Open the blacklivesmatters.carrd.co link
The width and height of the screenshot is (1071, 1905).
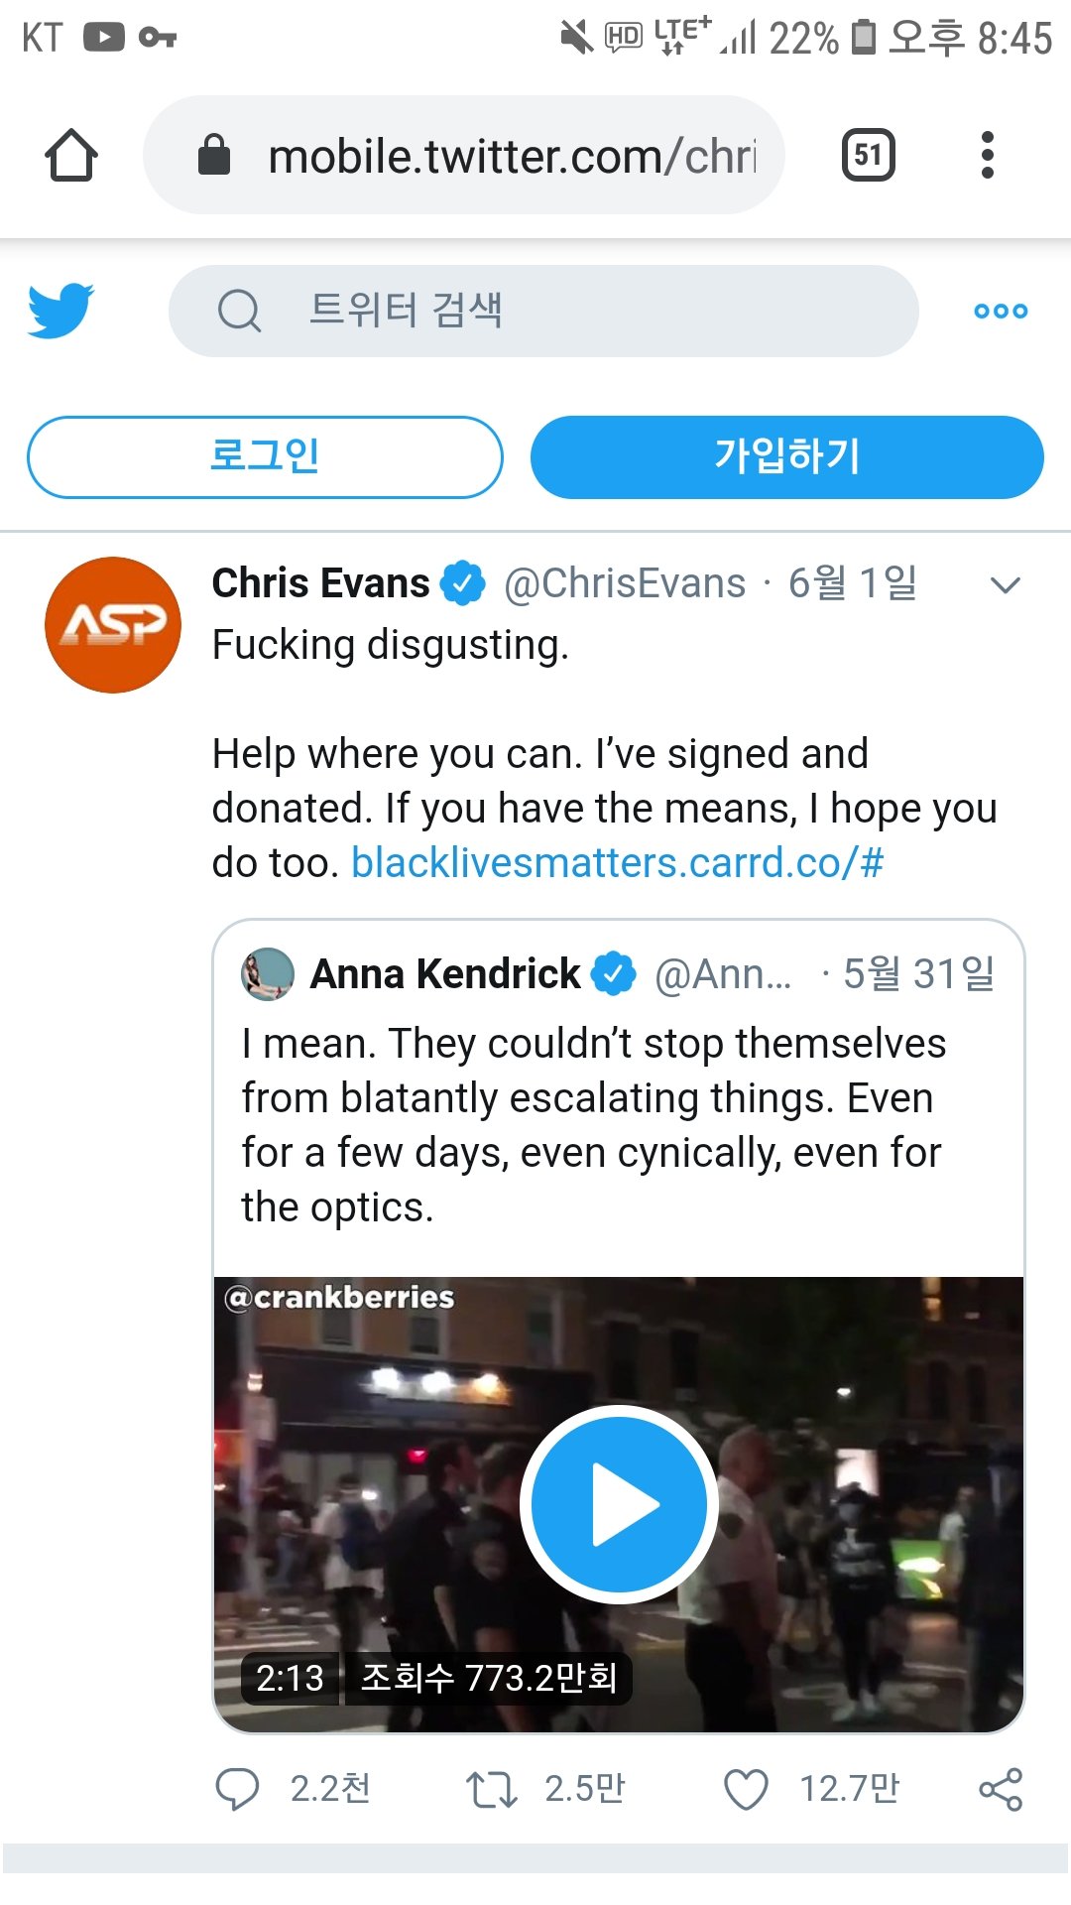617,863
